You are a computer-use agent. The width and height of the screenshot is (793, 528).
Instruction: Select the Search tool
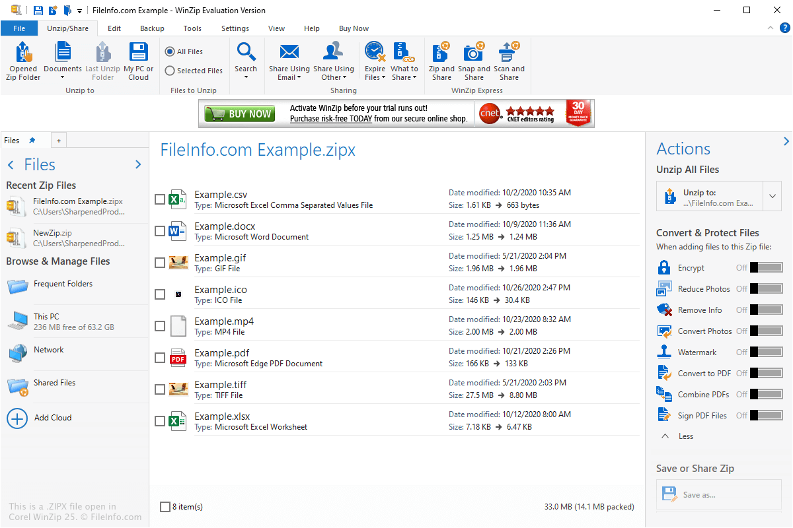[x=246, y=61]
